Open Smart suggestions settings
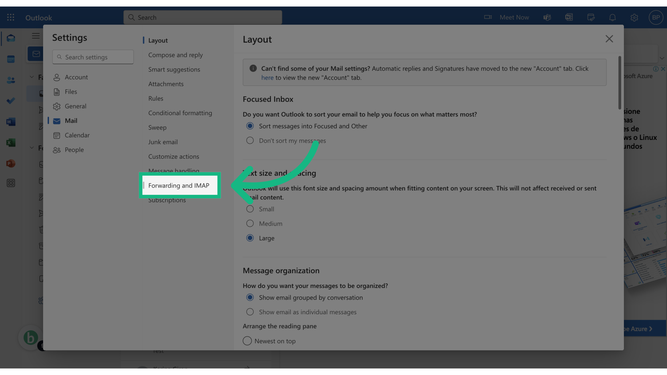Screen dimensions: 667x375 pos(174,69)
